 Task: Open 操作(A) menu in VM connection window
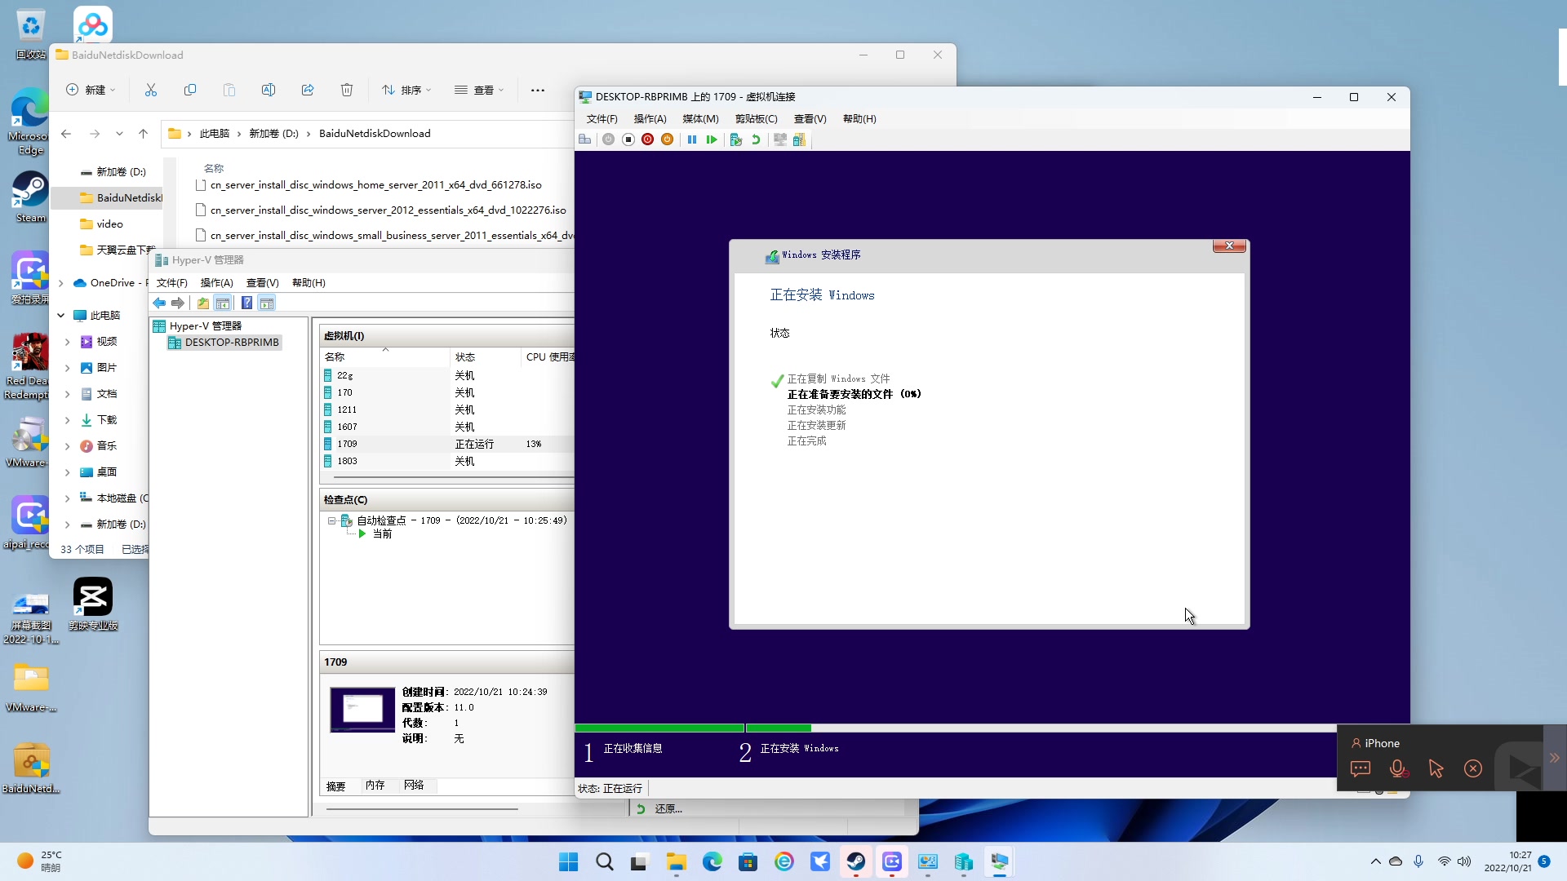(650, 119)
